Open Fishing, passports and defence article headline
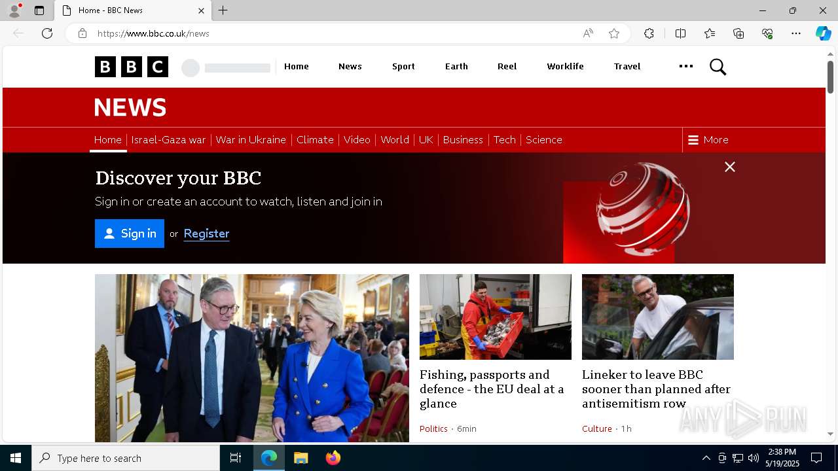 tap(492, 389)
